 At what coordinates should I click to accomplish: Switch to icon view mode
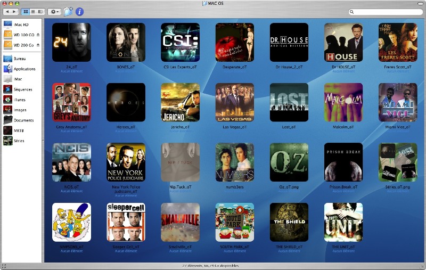point(26,12)
